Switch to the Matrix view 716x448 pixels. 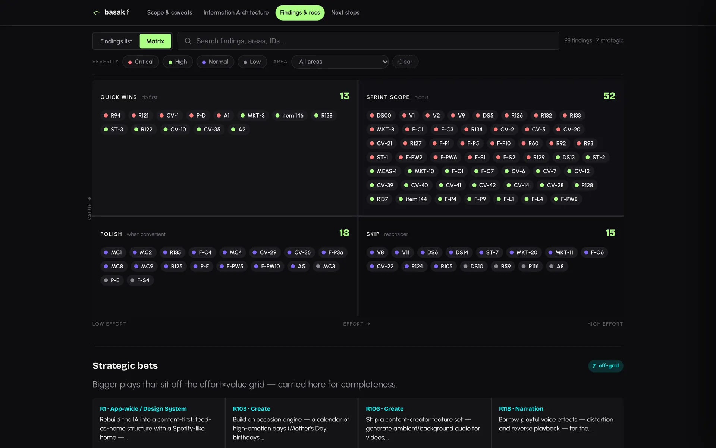pyautogui.click(x=155, y=41)
